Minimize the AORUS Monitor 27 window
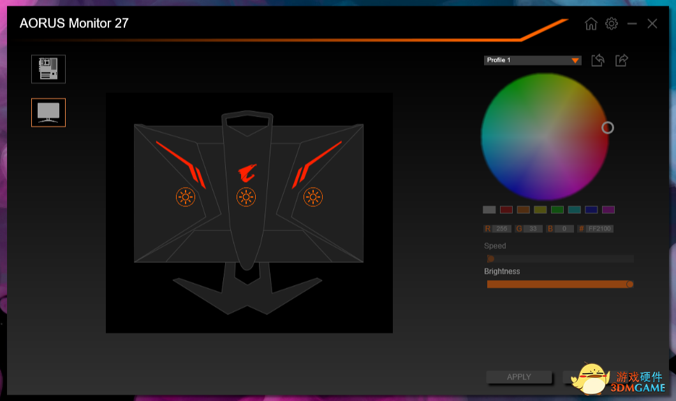 (x=632, y=24)
